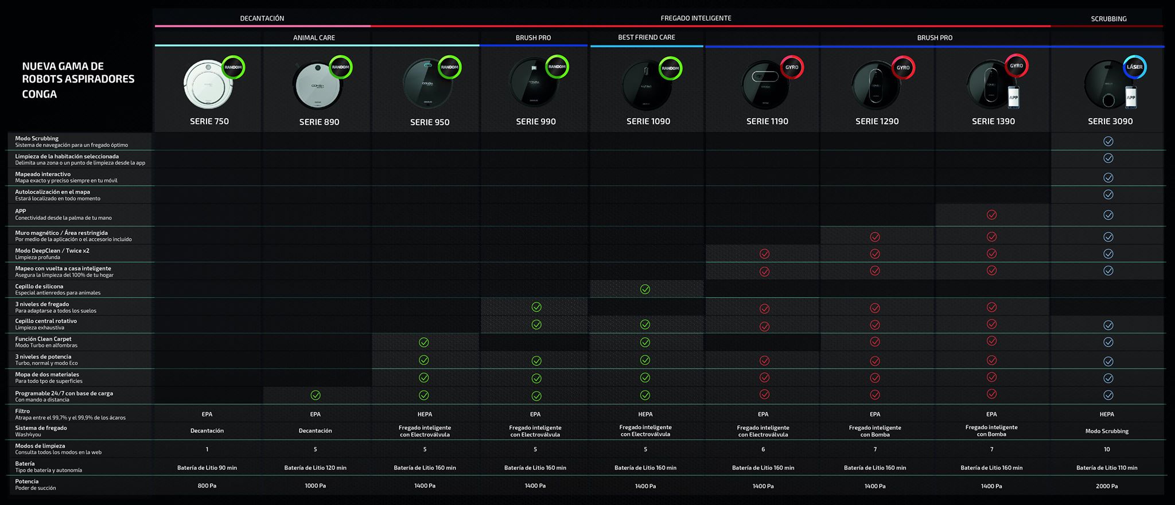Viewport: 1175px width, 505px height.
Task: Click Cepillo central rotativo checkmark for Serie 1090
Action: tap(645, 325)
